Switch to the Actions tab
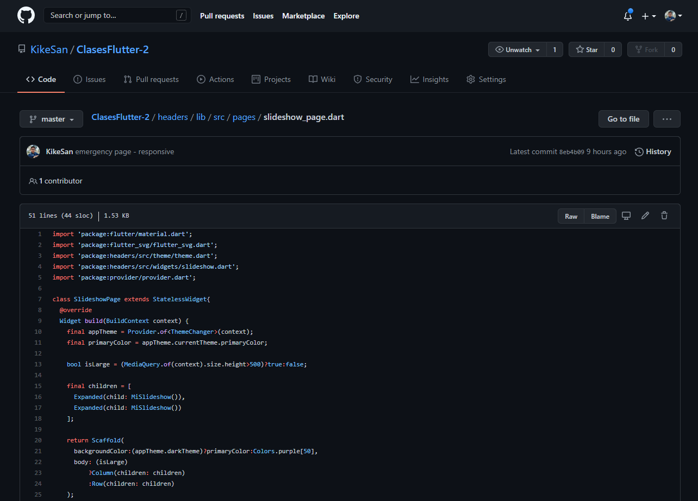The height and width of the screenshot is (501, 698). point(215,79)
